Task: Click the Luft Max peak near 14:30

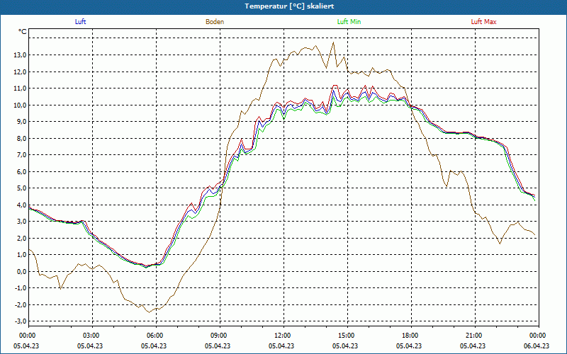Action: tap(335, 86)
